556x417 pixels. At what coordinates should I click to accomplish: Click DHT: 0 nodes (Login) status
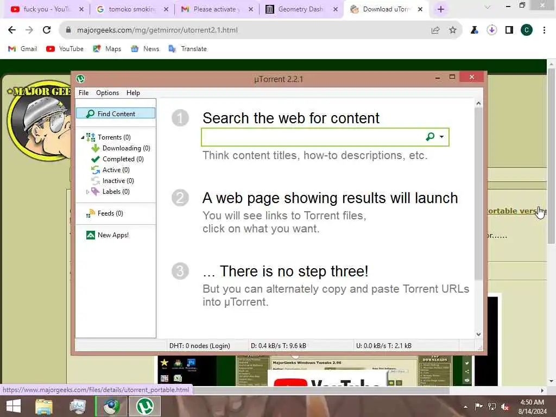pyautogui.click(x=200, y=346)
